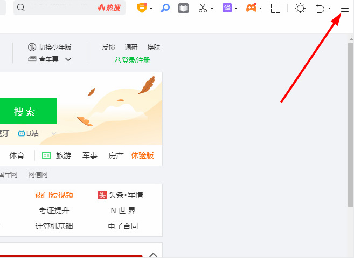
Task: Click the B站 shortcut link
Action: [x=29, y=133]
